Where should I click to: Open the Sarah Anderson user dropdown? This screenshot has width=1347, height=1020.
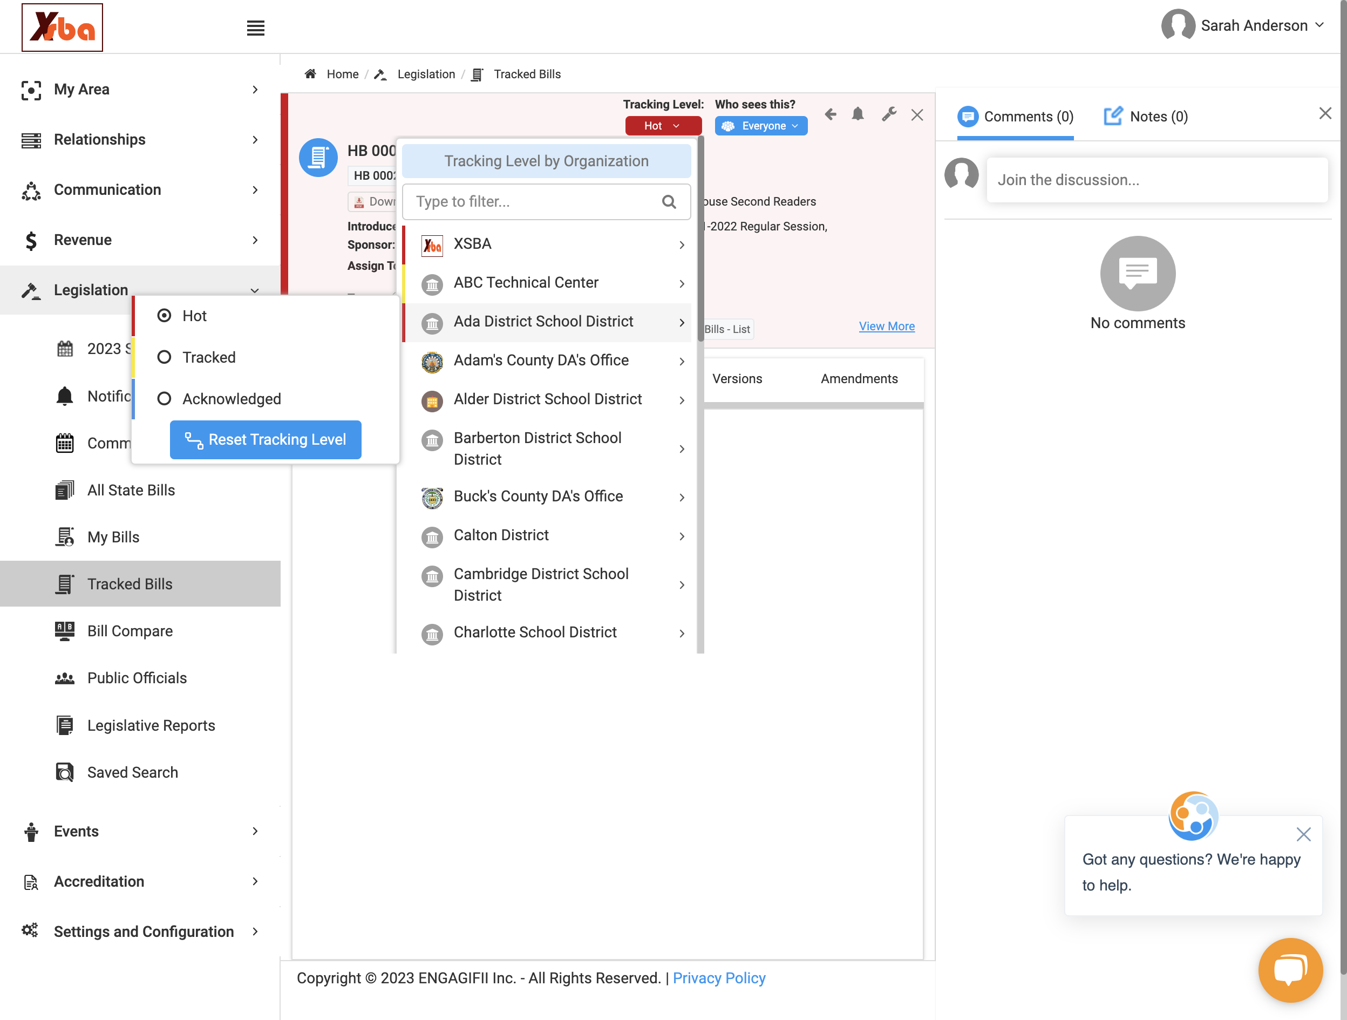click(1262, 25)
